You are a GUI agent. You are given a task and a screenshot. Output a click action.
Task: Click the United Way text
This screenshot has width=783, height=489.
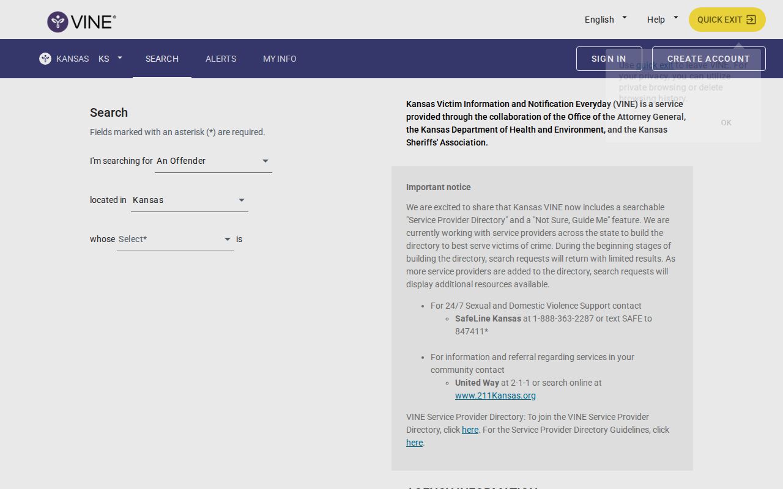coord(477,383)
